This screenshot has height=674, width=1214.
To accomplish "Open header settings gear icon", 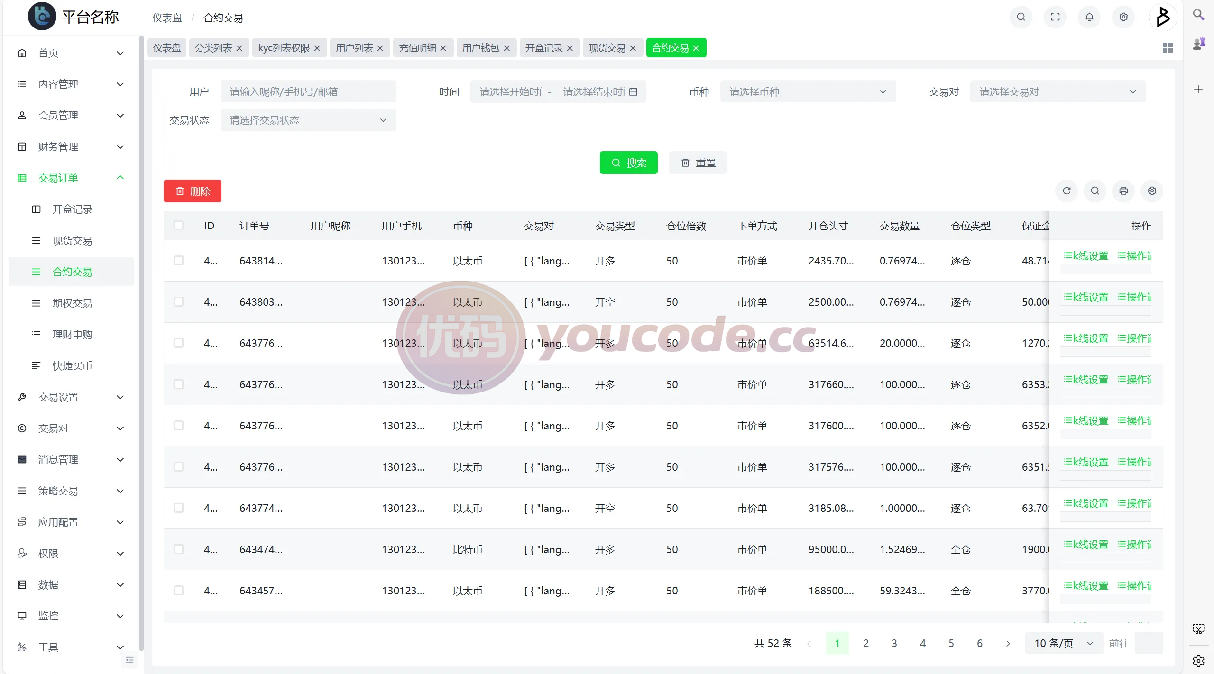I will pos(1123,17).
